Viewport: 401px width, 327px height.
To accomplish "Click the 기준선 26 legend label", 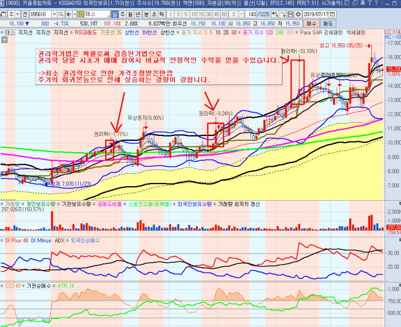I will 111,33.
